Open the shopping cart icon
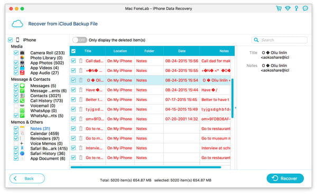 click(x=279, y=8)
